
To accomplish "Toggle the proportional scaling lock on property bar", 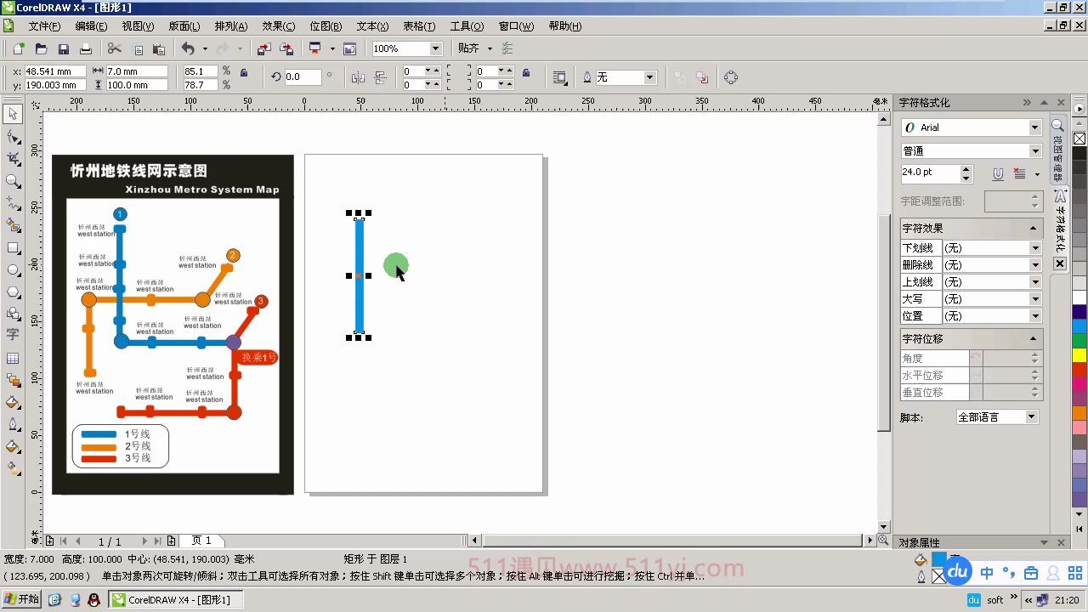I will pos(243,72).
